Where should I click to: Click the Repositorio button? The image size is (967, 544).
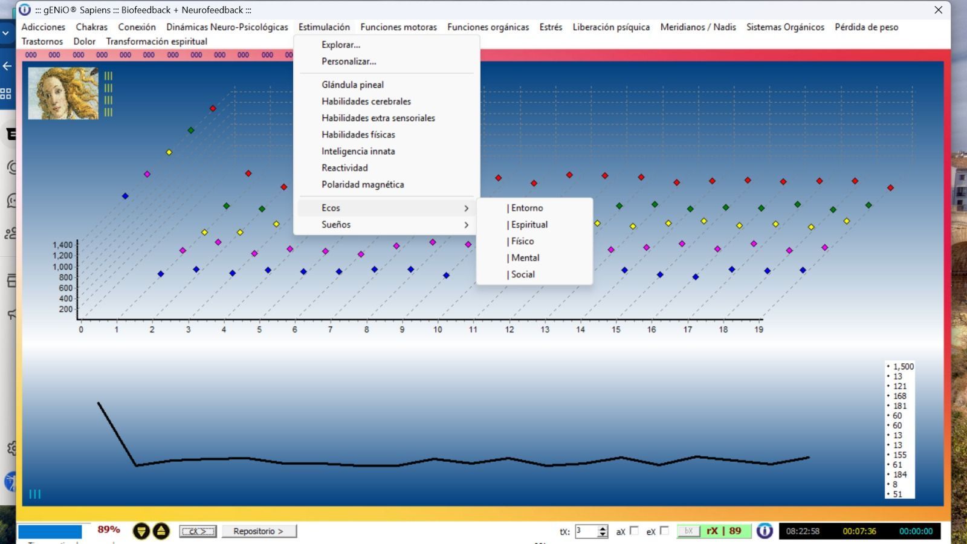point(259,531)
